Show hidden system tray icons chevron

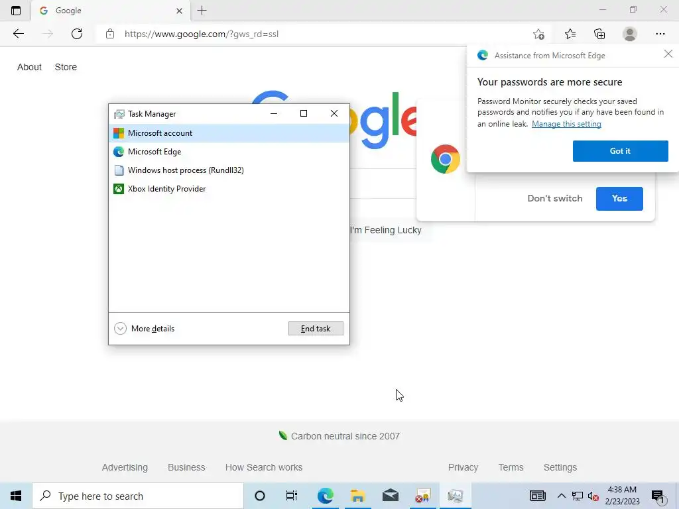pos(561,496)
